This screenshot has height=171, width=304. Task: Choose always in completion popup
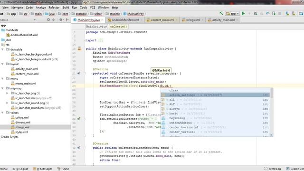click(x=215, y=109)
